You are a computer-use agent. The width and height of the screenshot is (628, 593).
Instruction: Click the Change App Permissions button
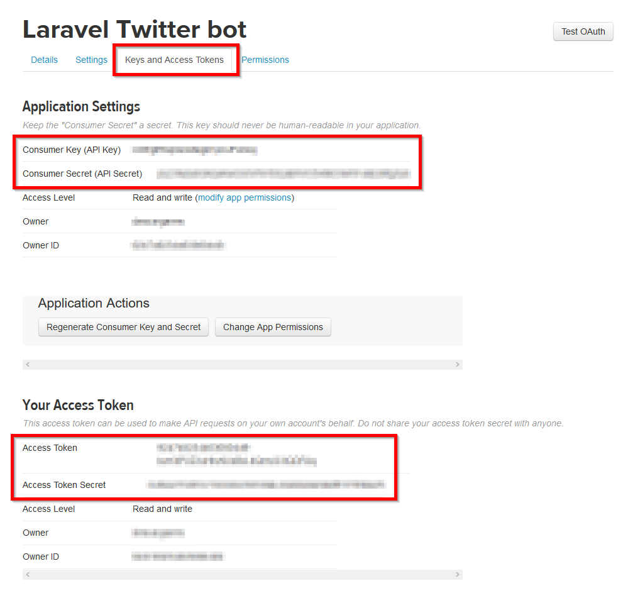[x=273, y=327]
